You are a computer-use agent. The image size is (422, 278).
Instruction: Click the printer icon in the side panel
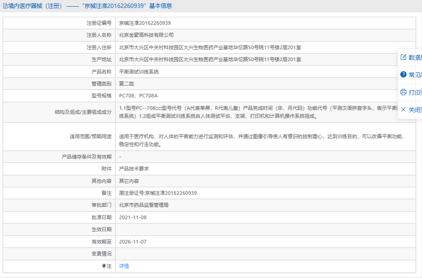tap(403, 92)
